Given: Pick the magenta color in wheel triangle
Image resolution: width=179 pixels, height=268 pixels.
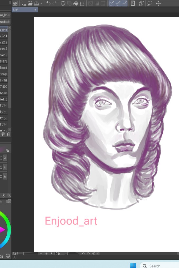Looking at the screenshot, I should click(x=2, y=230).
